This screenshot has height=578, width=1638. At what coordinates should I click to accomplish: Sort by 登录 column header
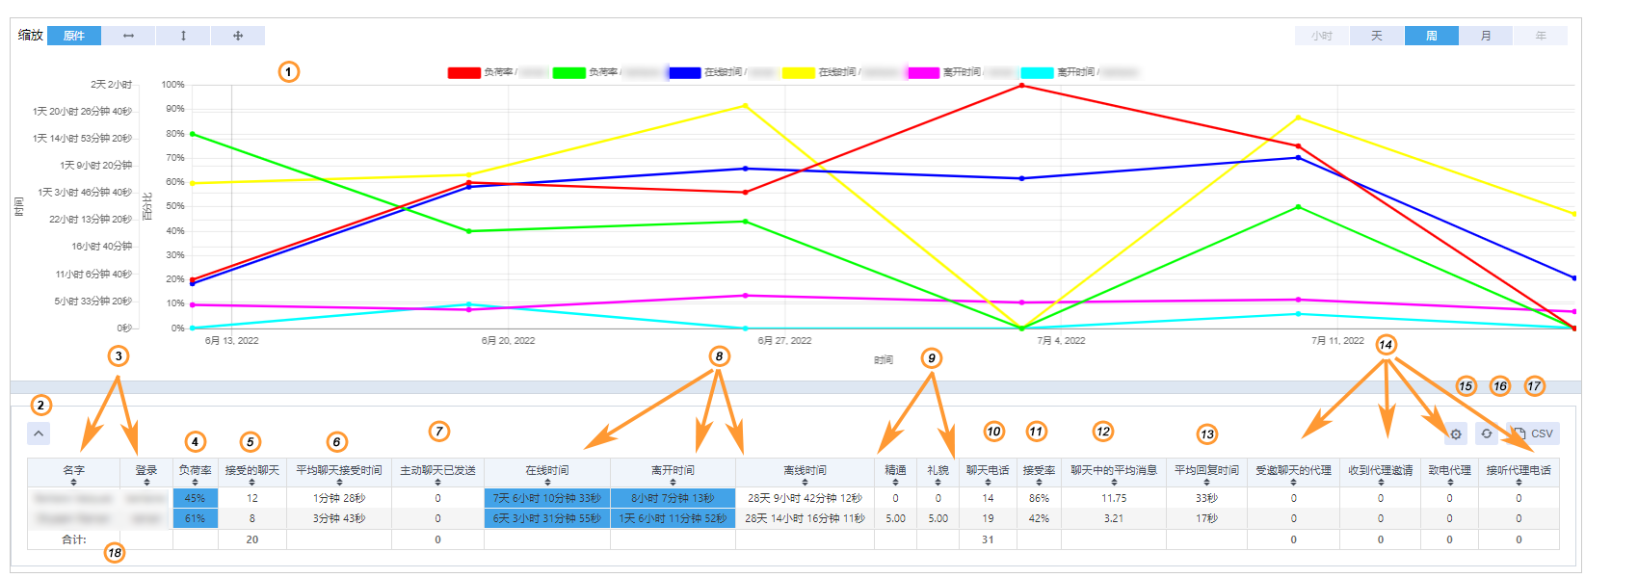click(146, 473)
